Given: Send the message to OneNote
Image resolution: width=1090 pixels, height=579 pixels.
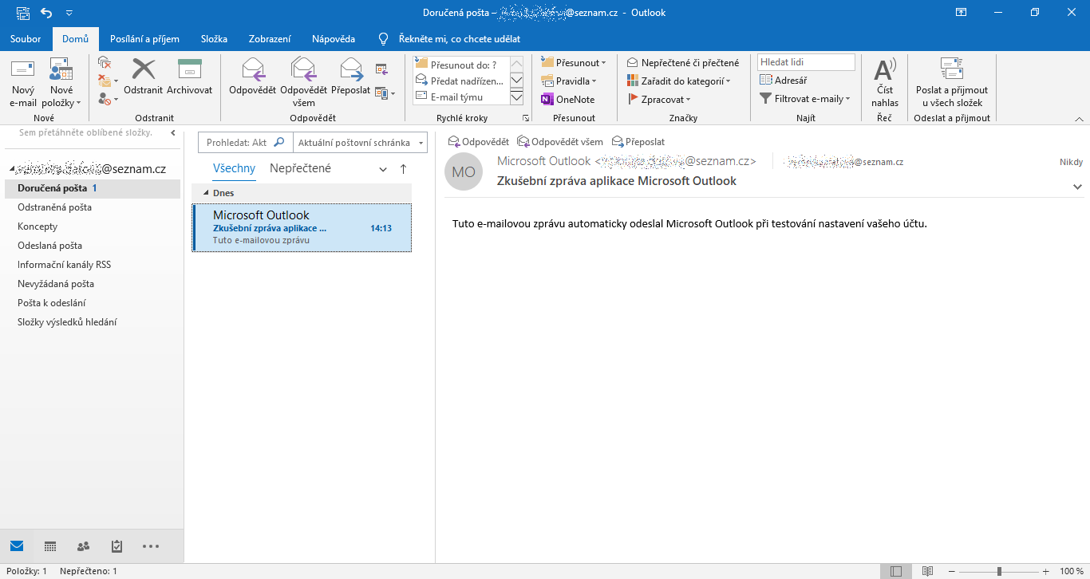Looking at the screenshot, I should [567, 99].
